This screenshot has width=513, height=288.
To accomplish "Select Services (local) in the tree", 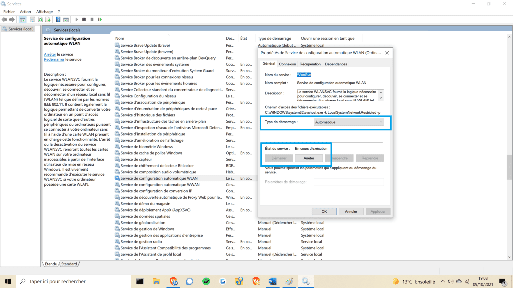I will pos(18,29).
